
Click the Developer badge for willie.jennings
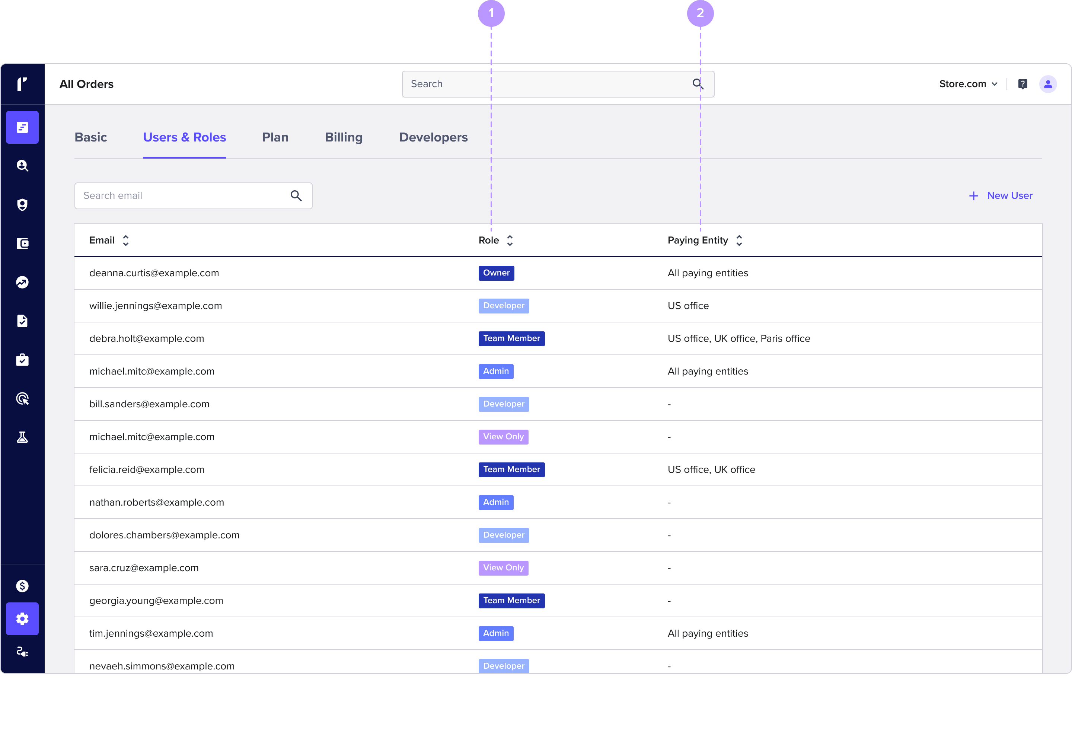coord(504,306)
